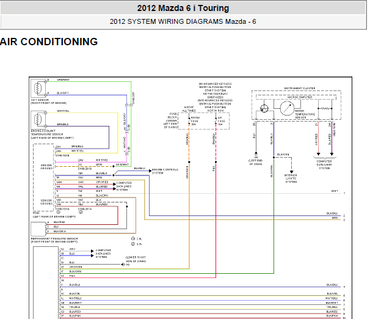The image size is (370, 319).
Task: Click the left end of dash ground point
Action: (256, 153)
